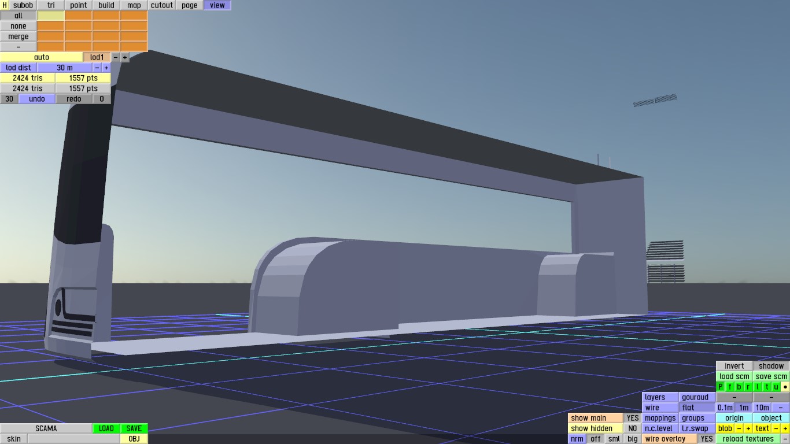Screen dimensions: 790x444
Task: Open the layers display option
Action: [660, 397]
